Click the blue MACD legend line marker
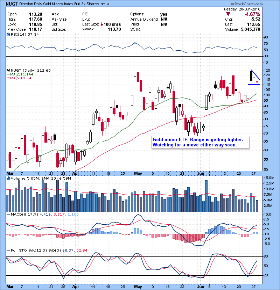The height and width of the screenshot is (290, 280). pyautogui.click(x=8, y=215)
